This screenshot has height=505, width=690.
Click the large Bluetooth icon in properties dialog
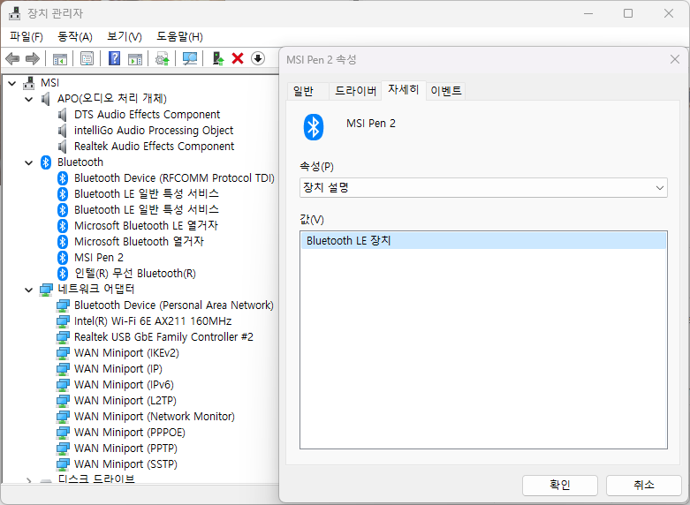314,127
